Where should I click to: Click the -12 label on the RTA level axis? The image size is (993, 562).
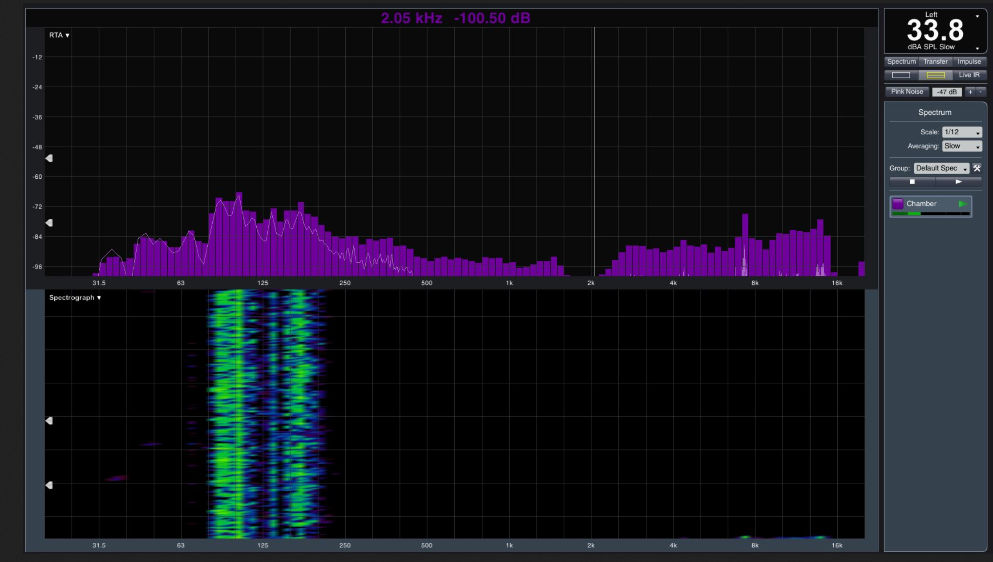click(x=37, y=57)
